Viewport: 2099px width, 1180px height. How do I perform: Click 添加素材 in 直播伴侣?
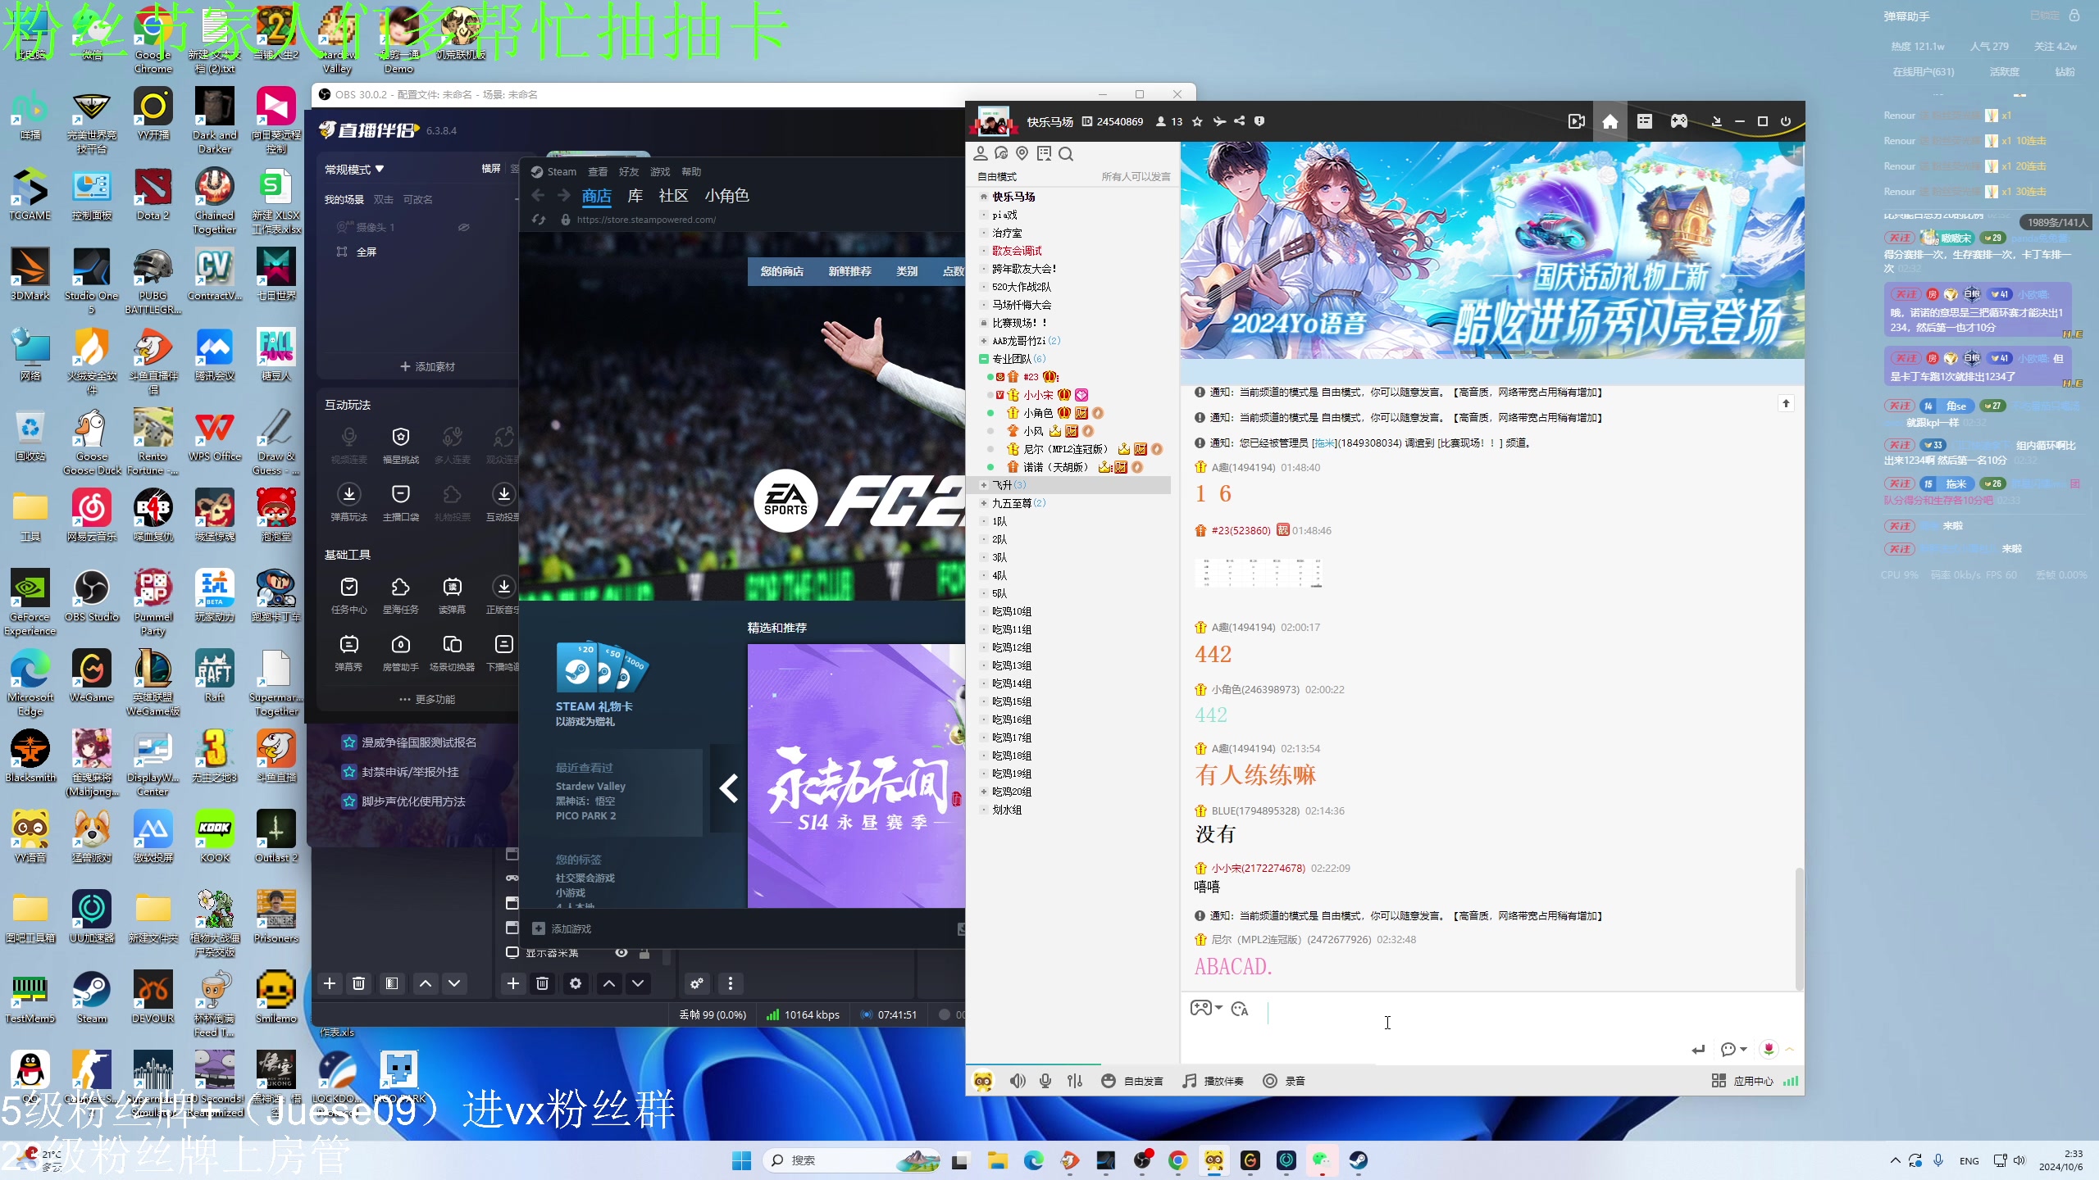(x=427, y=366)
